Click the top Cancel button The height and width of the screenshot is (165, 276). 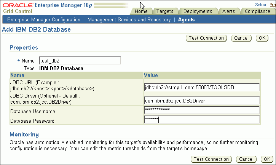(x=241, y=38)
